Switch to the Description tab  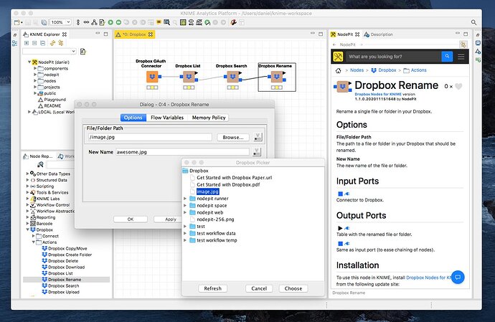[x=379, y=34]
